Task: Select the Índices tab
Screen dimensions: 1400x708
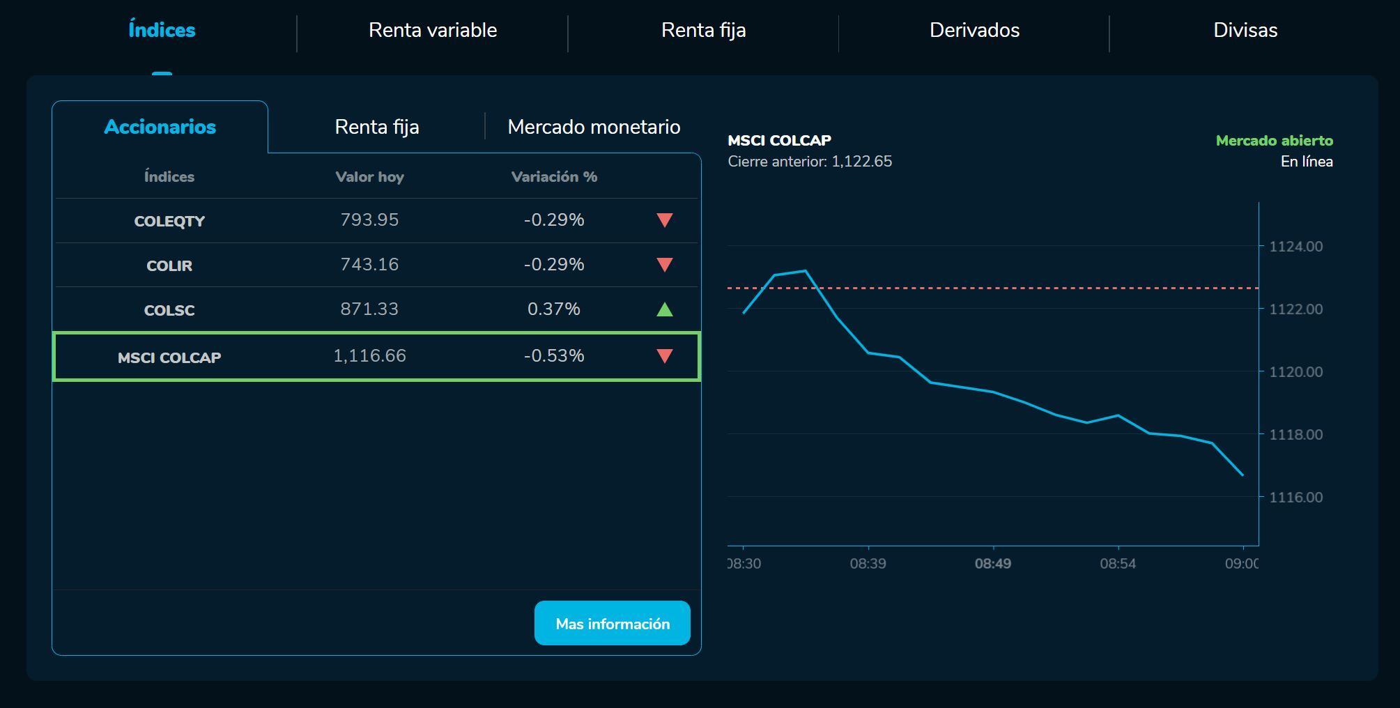Action: pyautogui.click(x=162, y=30)
